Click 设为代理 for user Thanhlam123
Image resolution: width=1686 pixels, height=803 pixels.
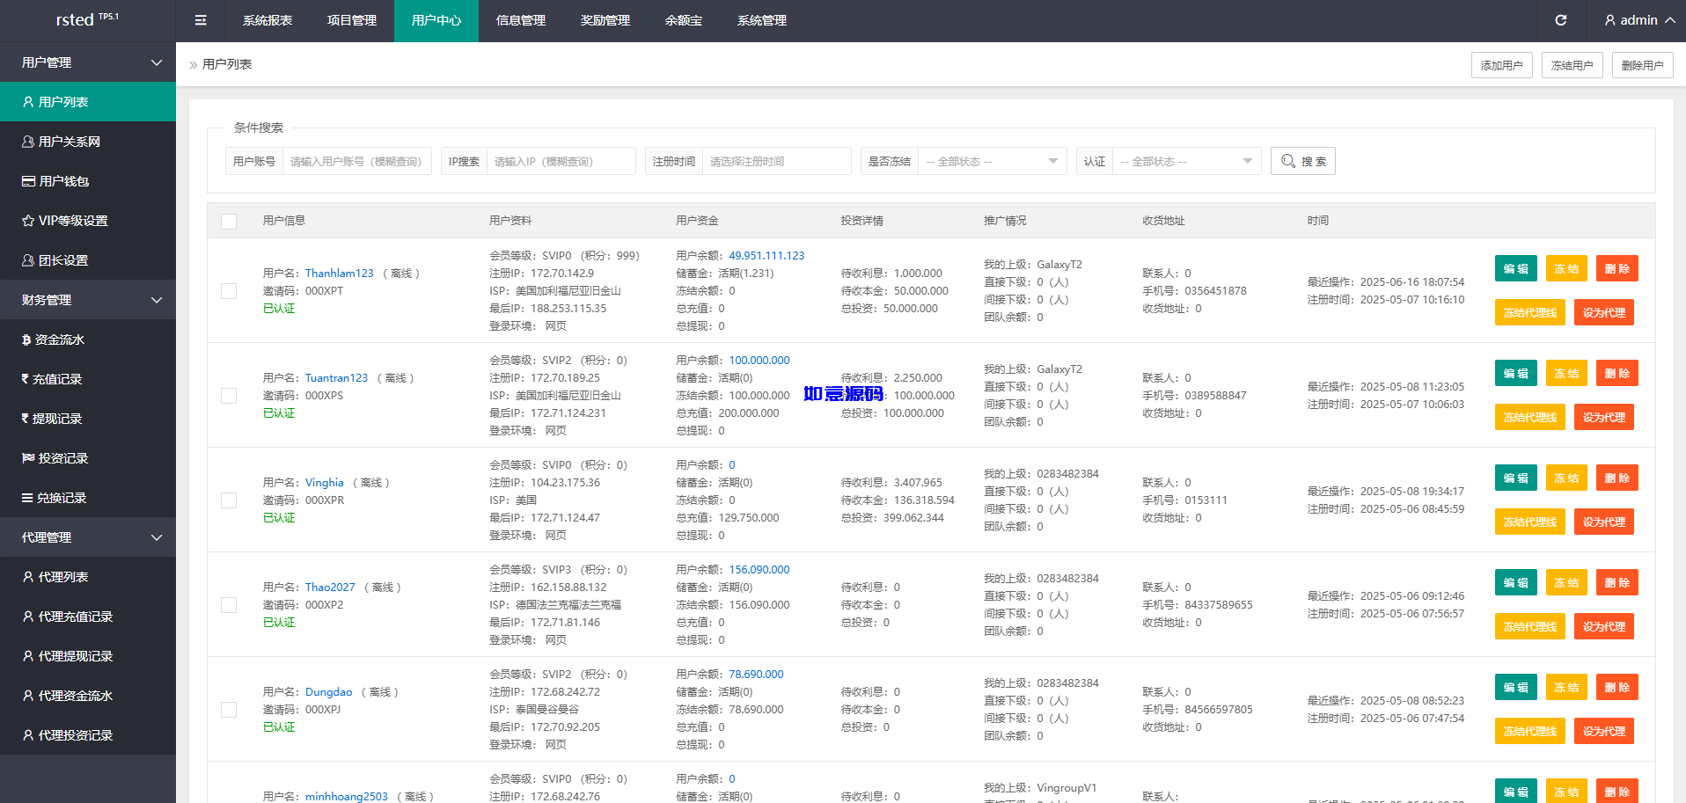(x=1604, y=312)
